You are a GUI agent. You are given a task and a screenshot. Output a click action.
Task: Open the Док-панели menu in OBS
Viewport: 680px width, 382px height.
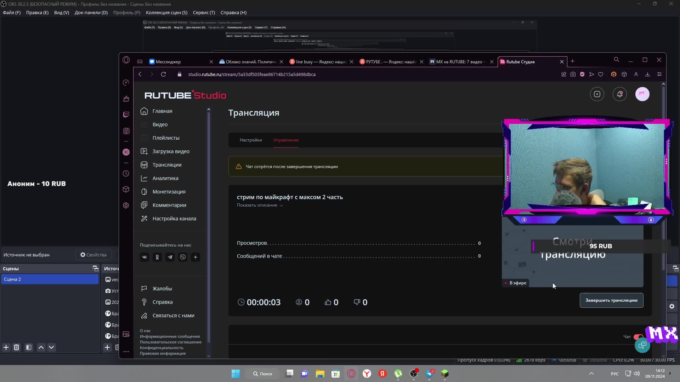click(x=91, y=12)
